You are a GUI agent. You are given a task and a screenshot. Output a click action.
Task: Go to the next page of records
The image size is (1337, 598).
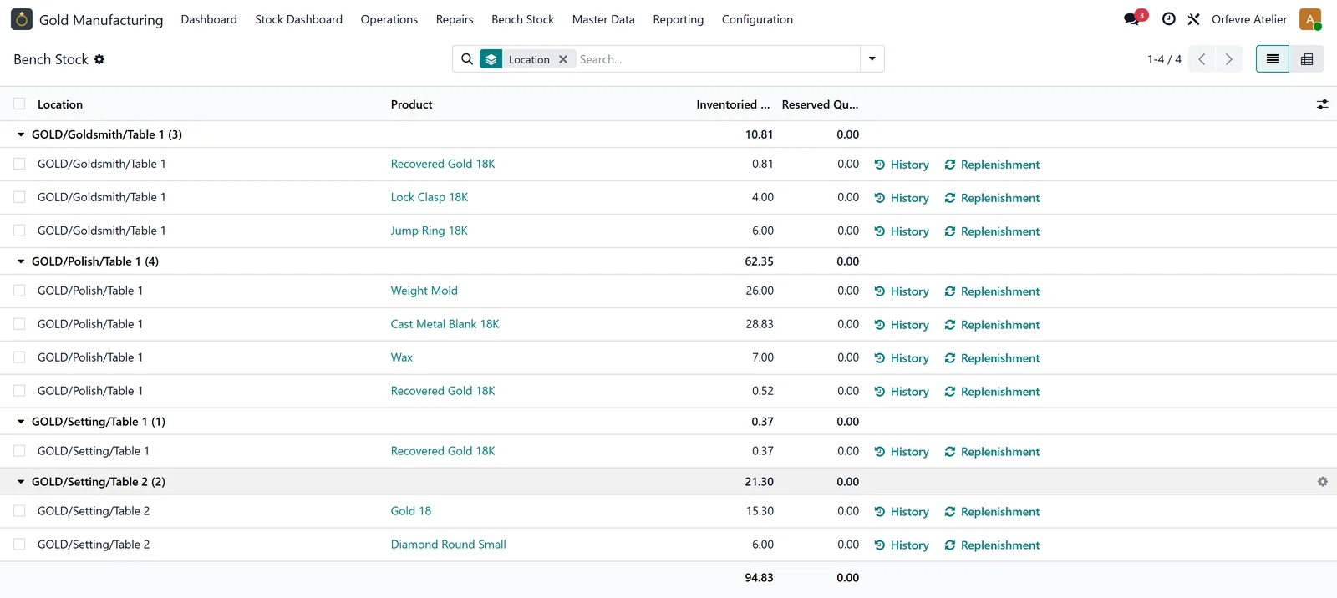coord(1229,59)
